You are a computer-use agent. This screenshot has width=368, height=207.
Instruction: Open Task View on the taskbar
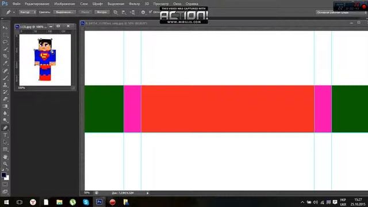20,202
